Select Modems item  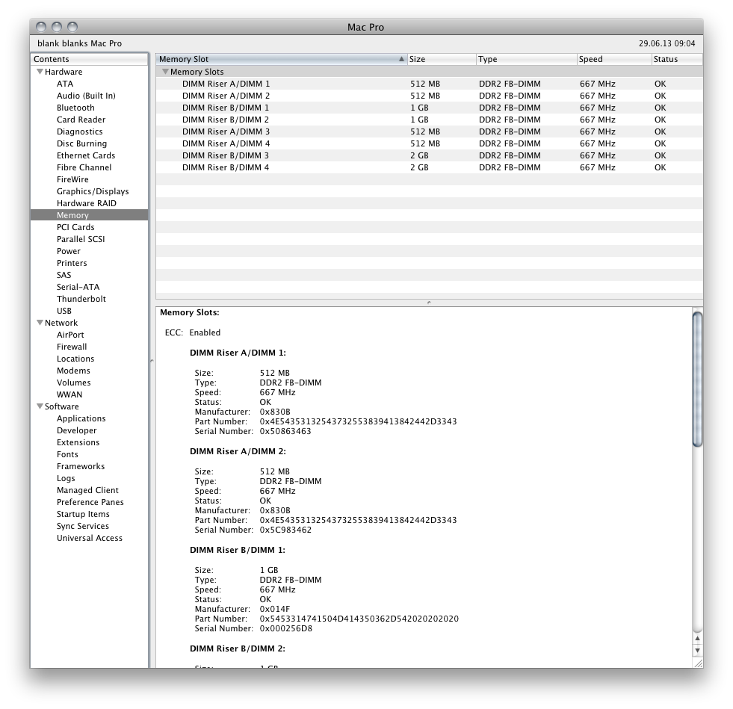tap(73, 371)
